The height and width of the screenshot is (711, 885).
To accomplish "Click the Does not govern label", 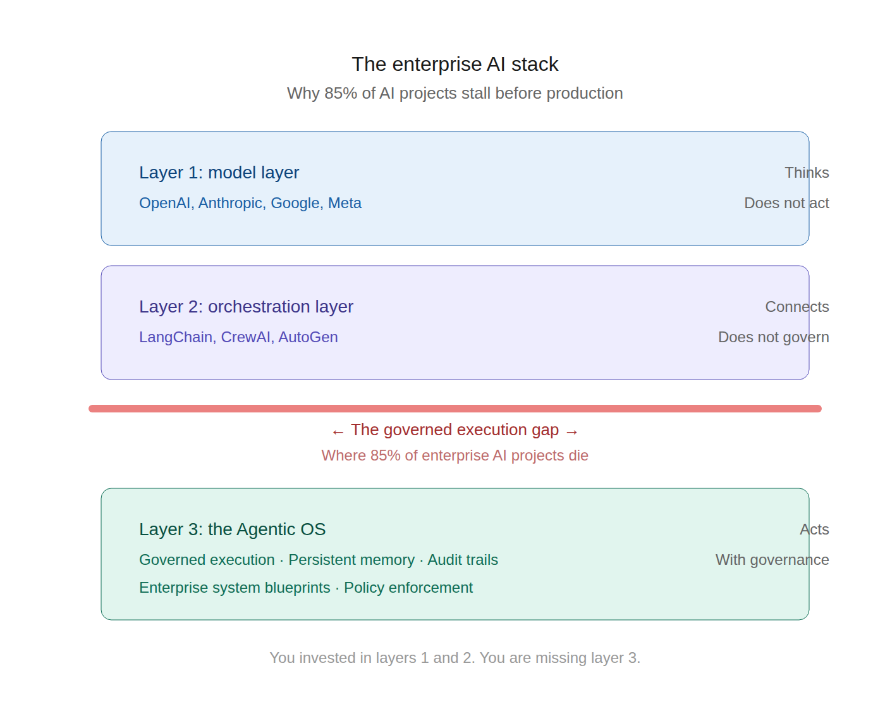I will (x=774, y=337).
